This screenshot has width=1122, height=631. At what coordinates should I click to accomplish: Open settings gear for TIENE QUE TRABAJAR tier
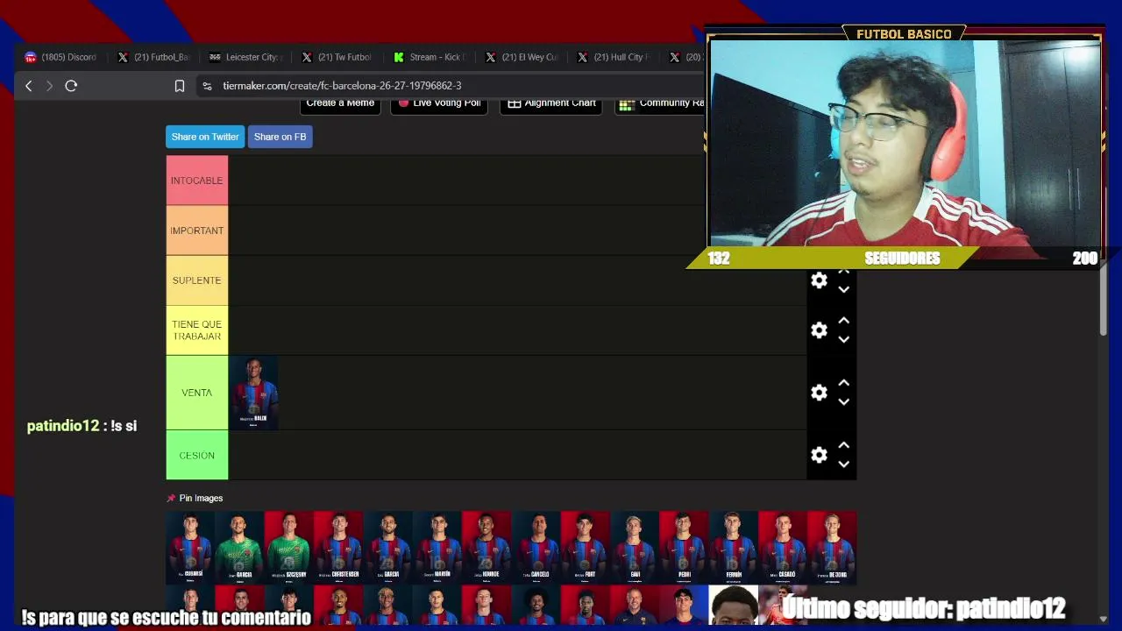coord(819,330)
